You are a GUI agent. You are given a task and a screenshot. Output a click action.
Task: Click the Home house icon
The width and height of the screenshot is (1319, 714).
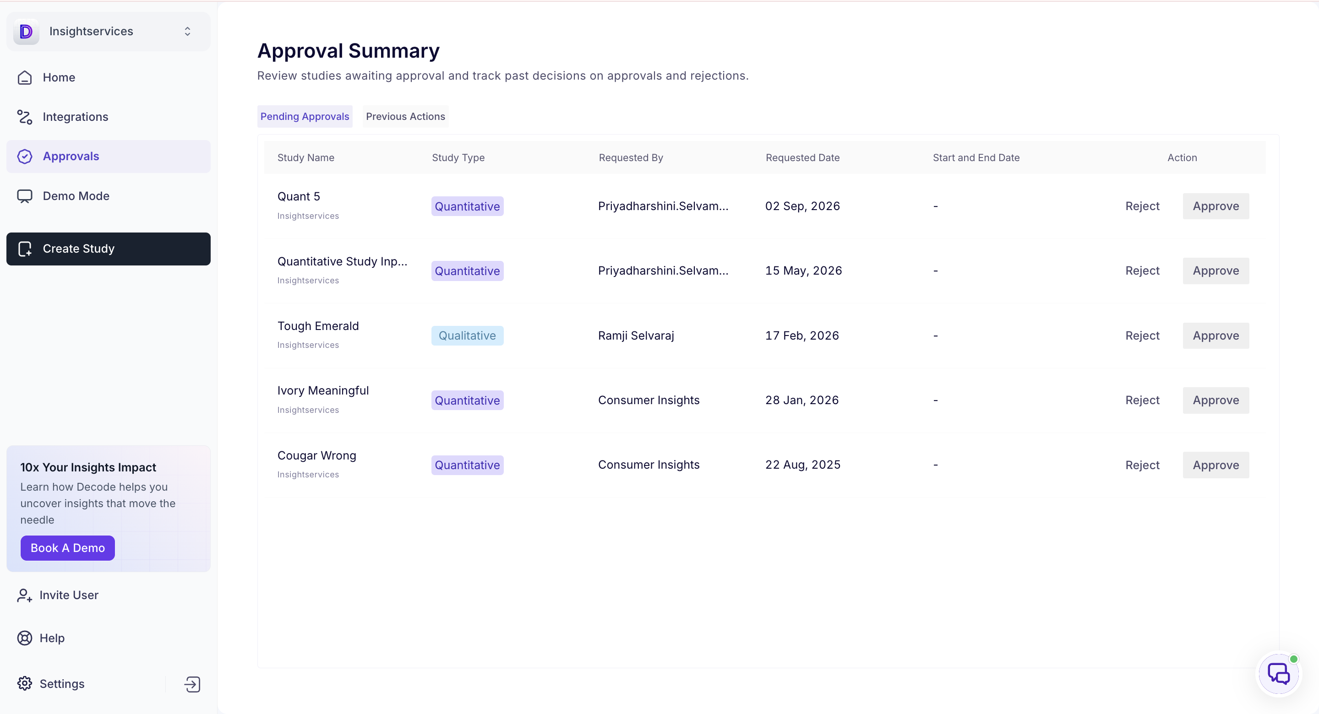click(25, 77)
